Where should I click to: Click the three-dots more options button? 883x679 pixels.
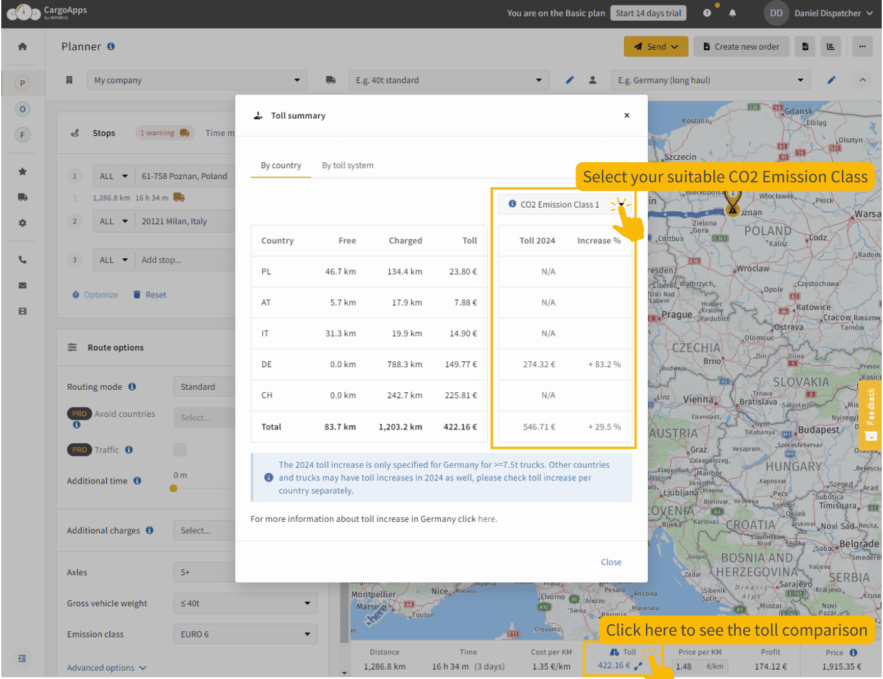(862, 47)
